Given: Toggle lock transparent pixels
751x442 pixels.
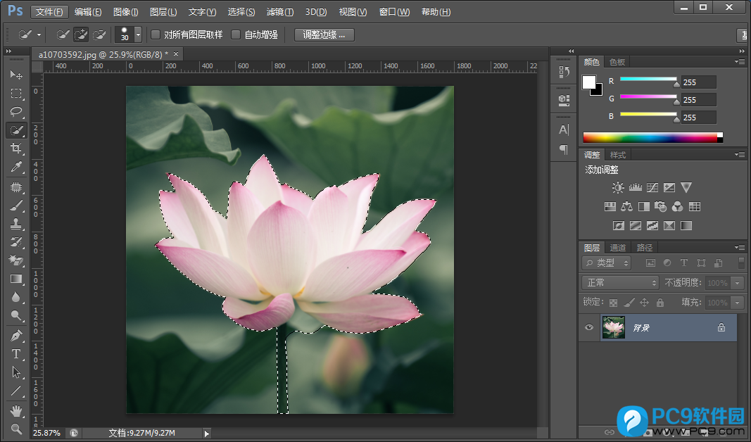Looking at the screenshot, I should point(613,303).
